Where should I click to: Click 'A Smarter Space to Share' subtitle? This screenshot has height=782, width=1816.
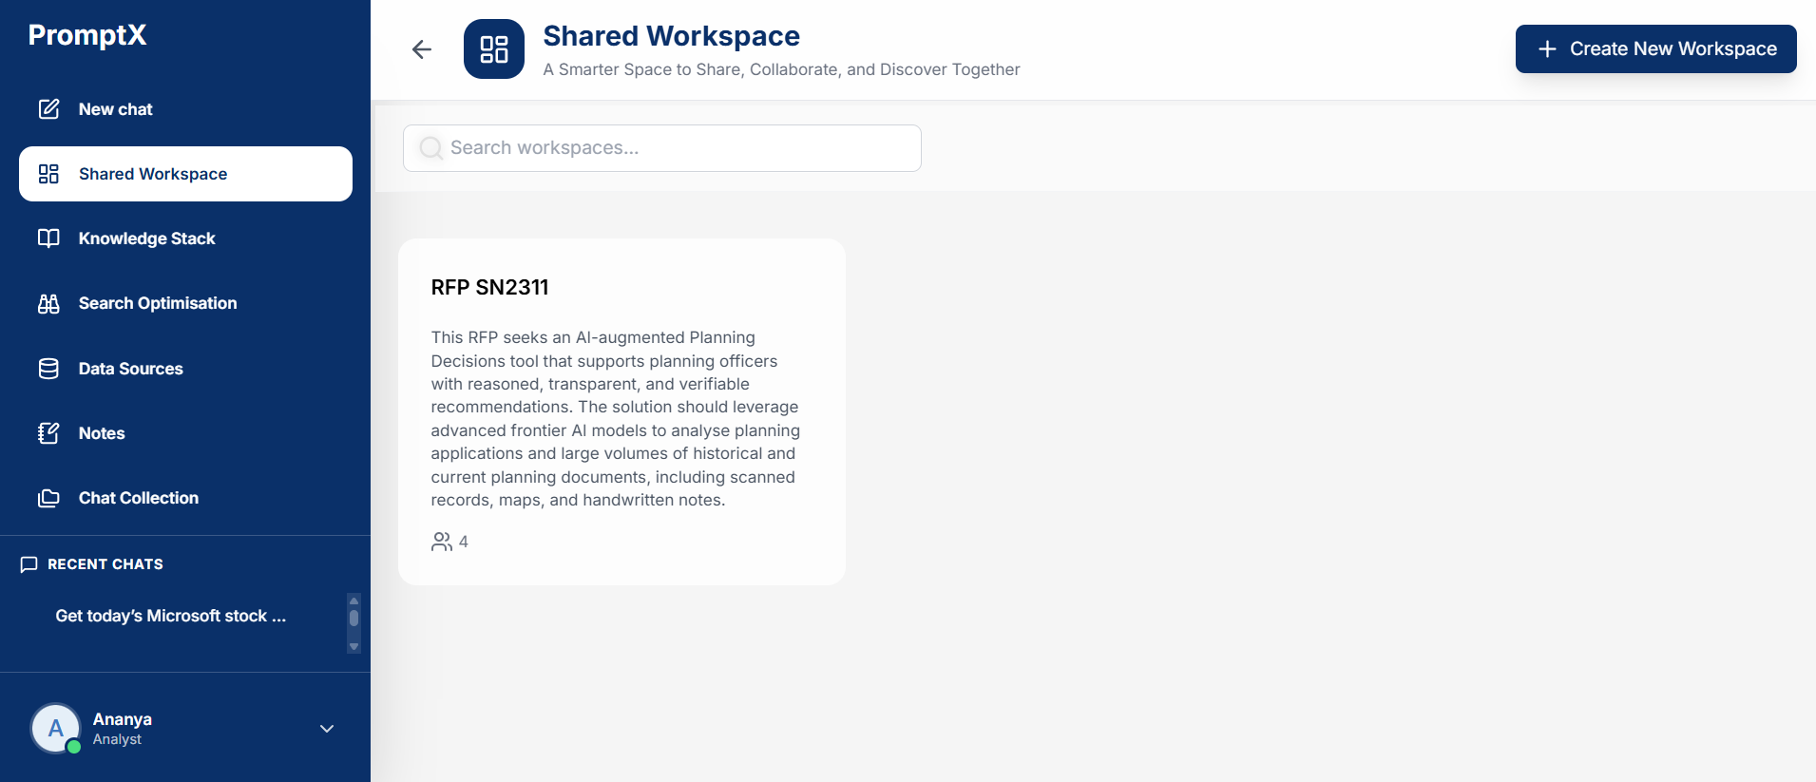click(781, 69)
